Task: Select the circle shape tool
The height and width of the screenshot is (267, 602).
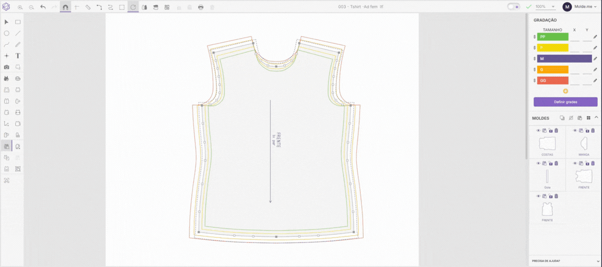Action: tap(6, 33)
